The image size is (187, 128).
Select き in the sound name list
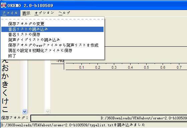(x=5, y=84)
